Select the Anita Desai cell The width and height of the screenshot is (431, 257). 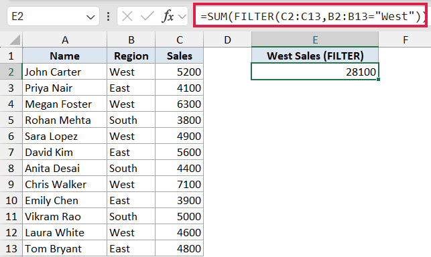click(x=64, y=168)
